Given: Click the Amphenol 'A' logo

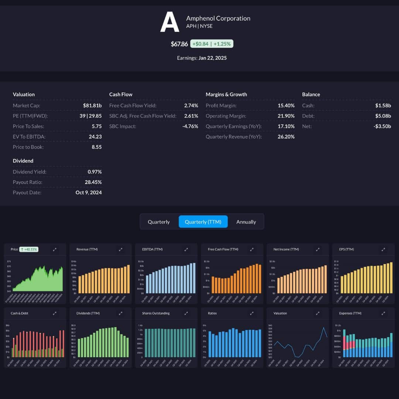Looking at the screenshot, I should 170,22.
